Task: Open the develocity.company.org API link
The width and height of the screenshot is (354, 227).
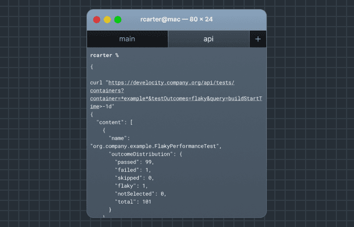Action: 171,82
